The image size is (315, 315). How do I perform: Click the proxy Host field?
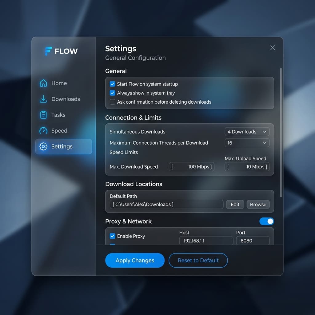(x=206, y=241)
